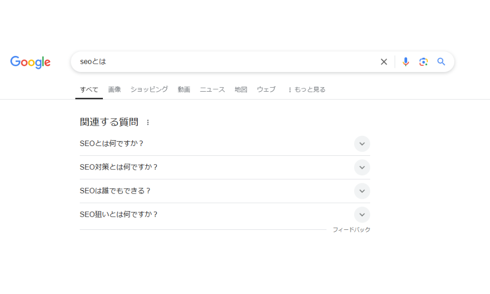
Task: Expand SEOは誰でもできる？
Action: tap(362, 191)
